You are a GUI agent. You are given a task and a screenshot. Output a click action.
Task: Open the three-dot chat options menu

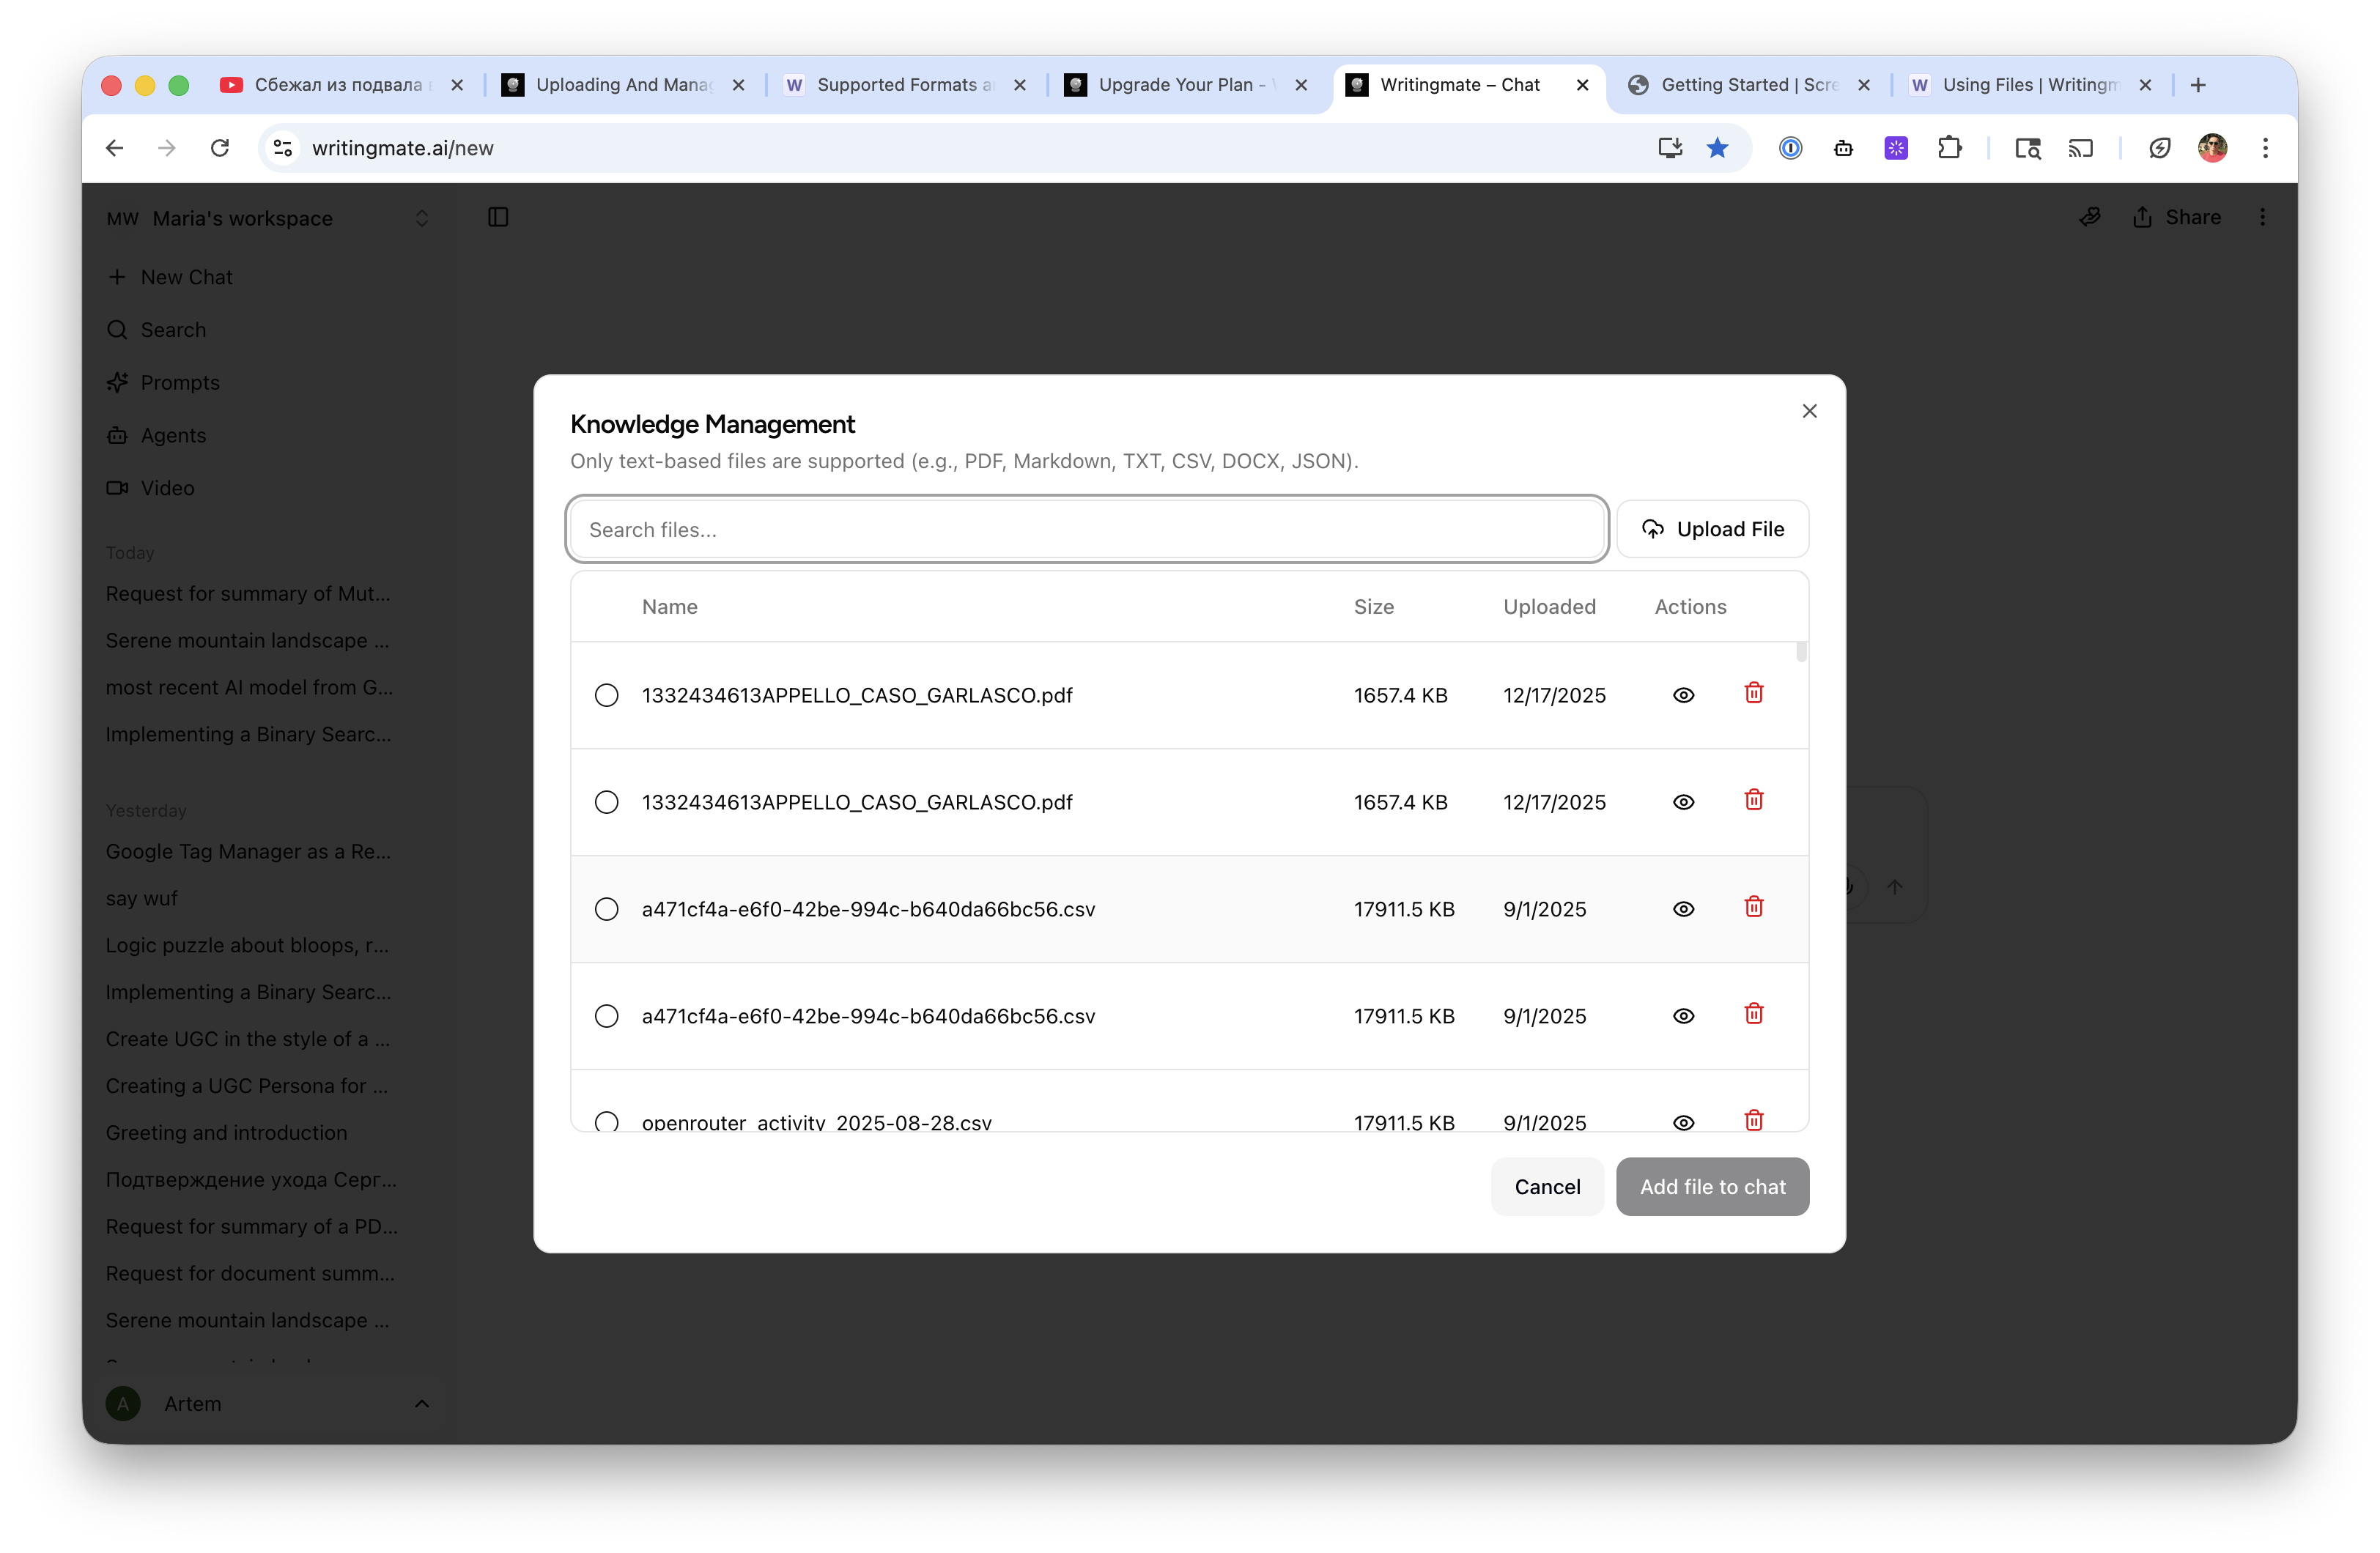tap(2262, 217)
